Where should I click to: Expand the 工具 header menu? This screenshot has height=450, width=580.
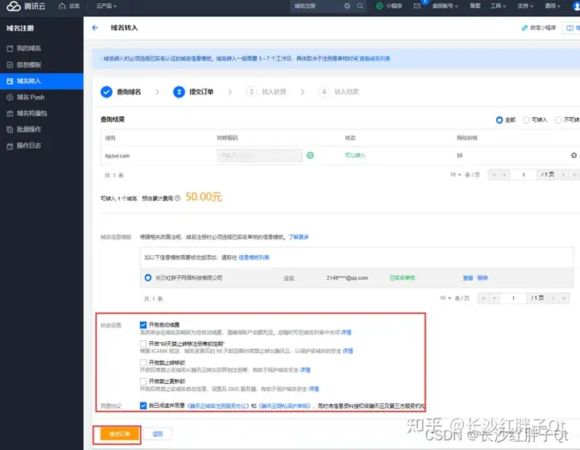pos(498,6)
